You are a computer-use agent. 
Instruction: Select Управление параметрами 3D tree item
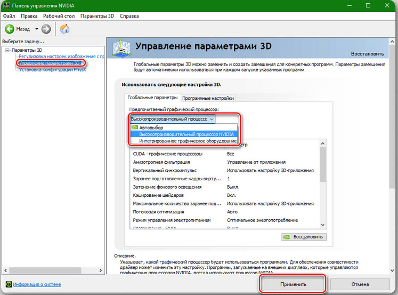click(50, 63)
